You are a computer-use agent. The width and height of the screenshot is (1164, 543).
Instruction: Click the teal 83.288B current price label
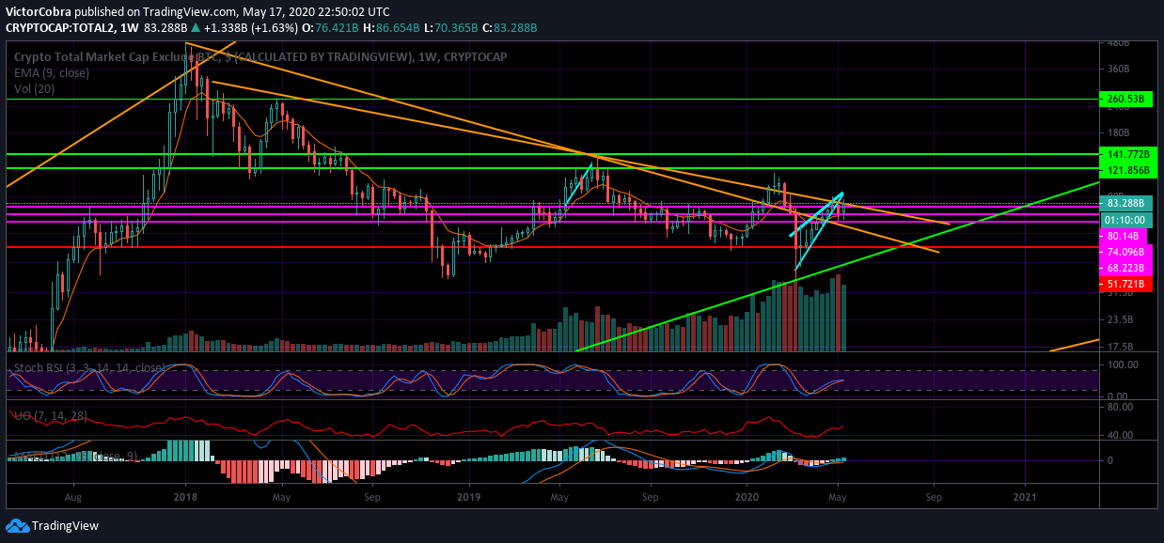pyautogui.click(x=1127, y=203)
